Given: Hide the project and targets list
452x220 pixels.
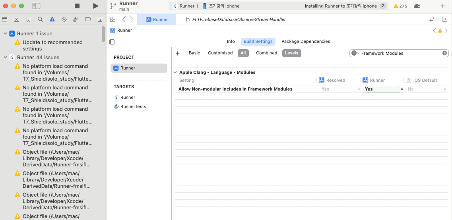Looking at the screenshot, I should tap(112, 42).
